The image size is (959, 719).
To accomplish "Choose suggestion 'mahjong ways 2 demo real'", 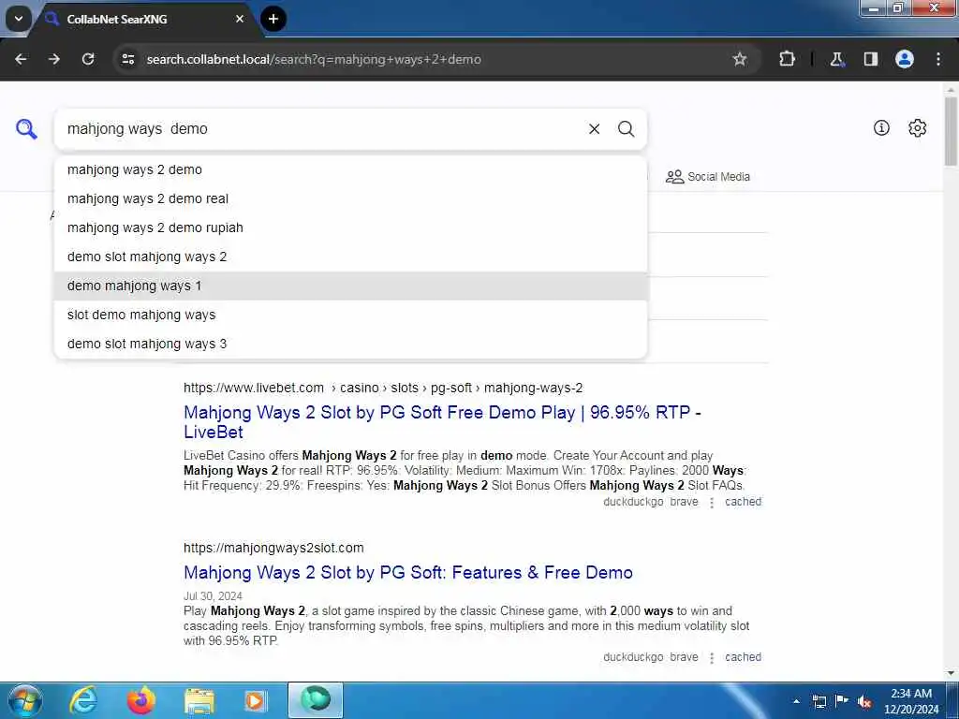I will point(350,198).
